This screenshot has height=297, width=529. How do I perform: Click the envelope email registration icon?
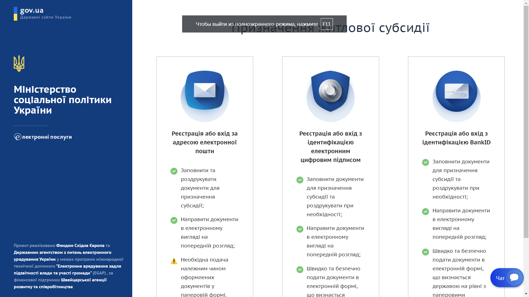point(204,91)
